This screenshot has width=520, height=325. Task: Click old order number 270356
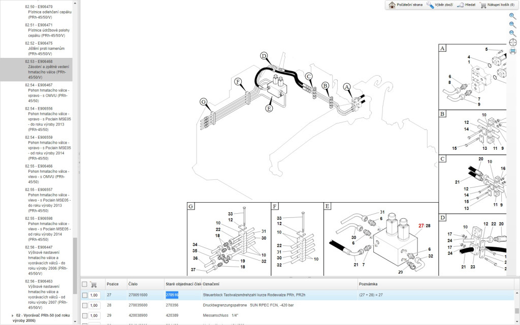(x=172, y=305)
